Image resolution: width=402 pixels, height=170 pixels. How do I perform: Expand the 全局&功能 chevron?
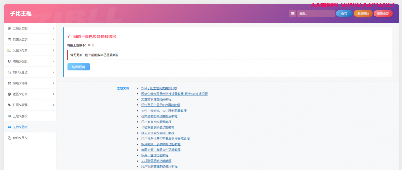[x=54, y=28]
